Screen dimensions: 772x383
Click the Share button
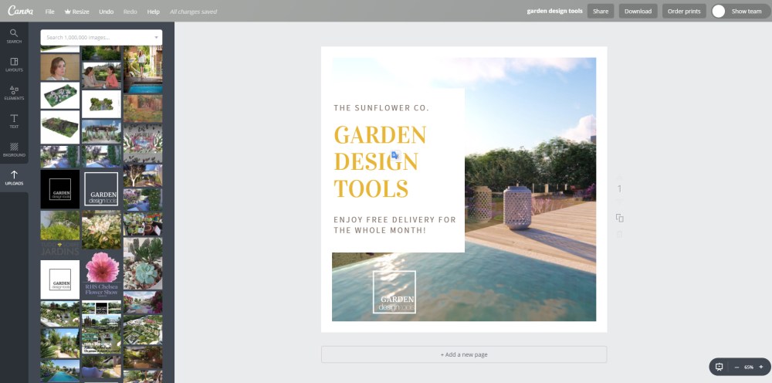[600, 12]
